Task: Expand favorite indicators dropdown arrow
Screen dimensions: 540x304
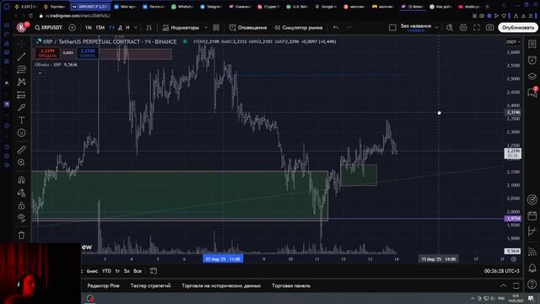Action: 206,28
